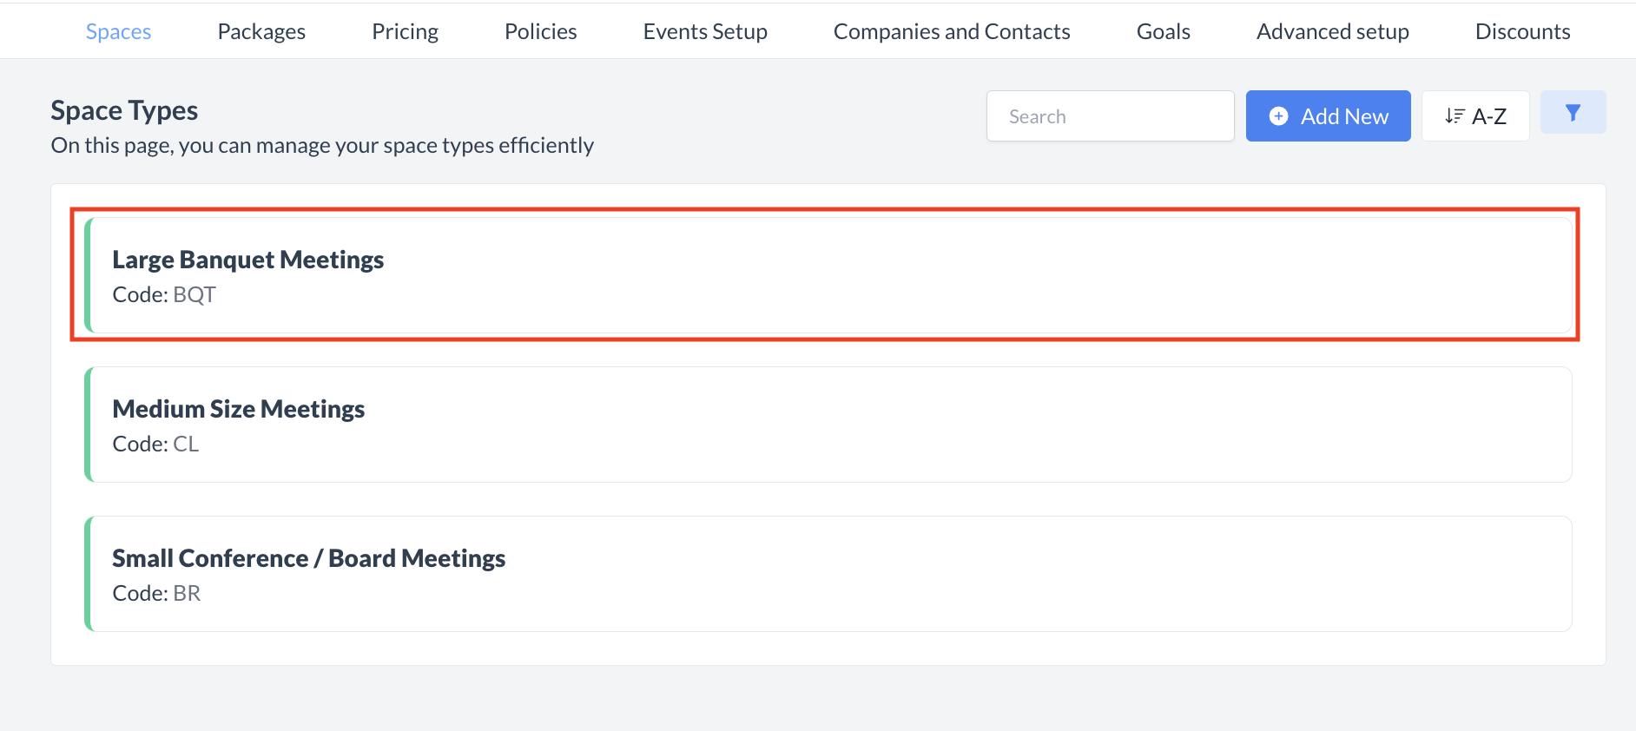1636x731 pixels.
Task: Click the blue filter funnel icon
Action: tap(1573, 113)
